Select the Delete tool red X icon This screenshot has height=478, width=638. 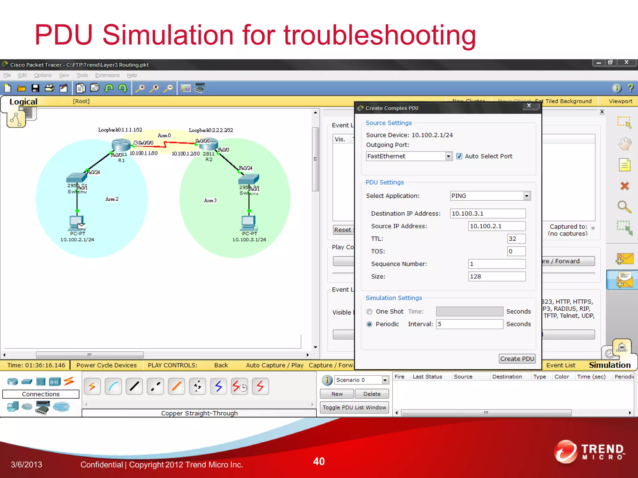click(x=624, y=186)
